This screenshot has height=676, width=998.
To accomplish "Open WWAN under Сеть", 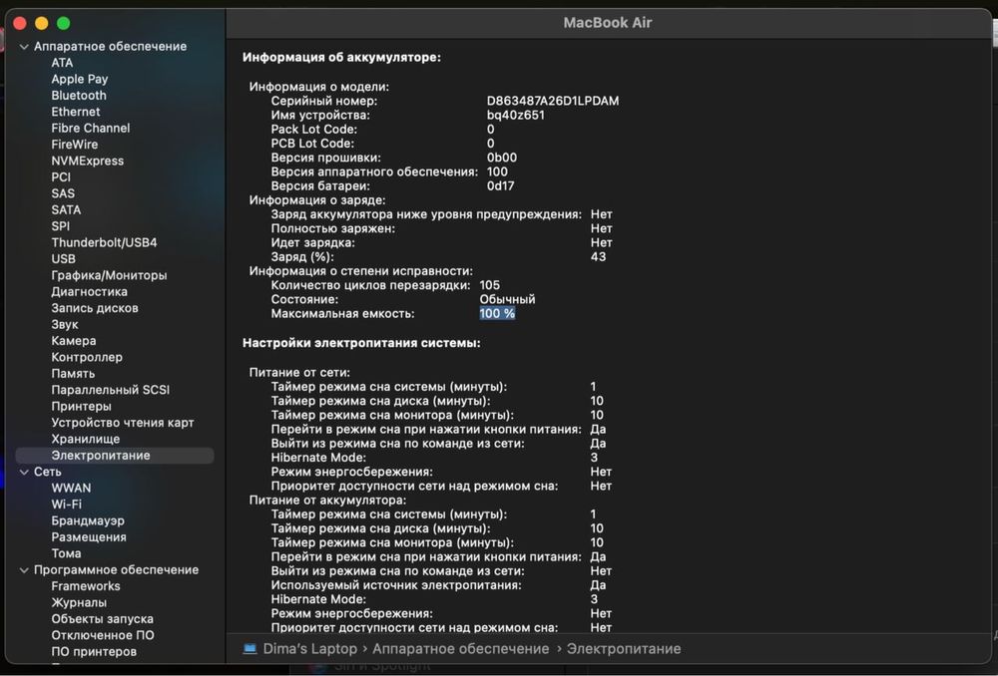I will pyautogui.click(x=71, y=488).
